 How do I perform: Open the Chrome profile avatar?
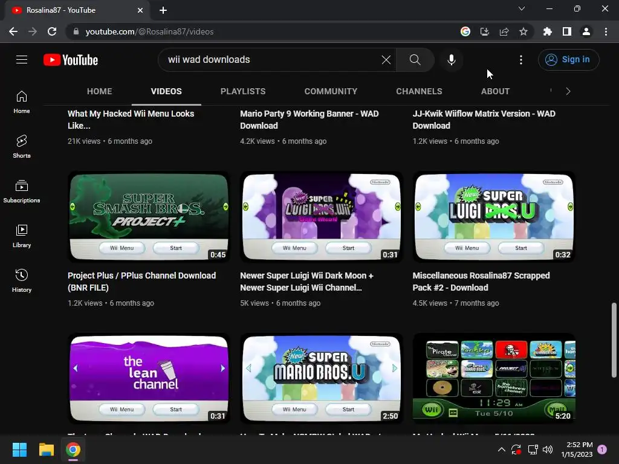586,31
